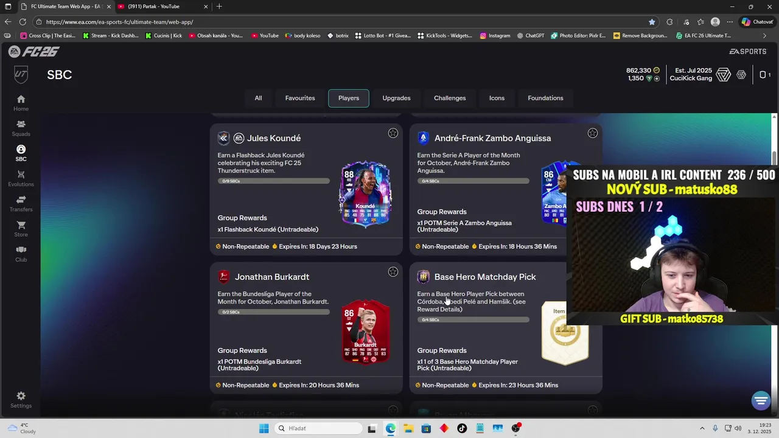Open the tab actions menu in the window corner
Viewport: 779px width, 438px height.
(8, 7)
